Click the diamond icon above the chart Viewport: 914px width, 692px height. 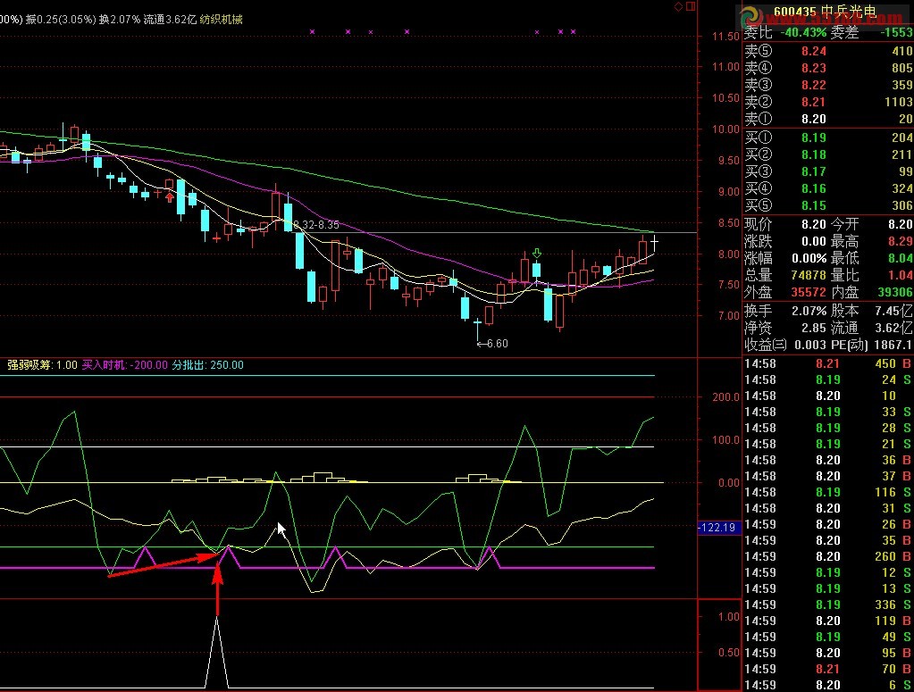[x=678, y=6]
